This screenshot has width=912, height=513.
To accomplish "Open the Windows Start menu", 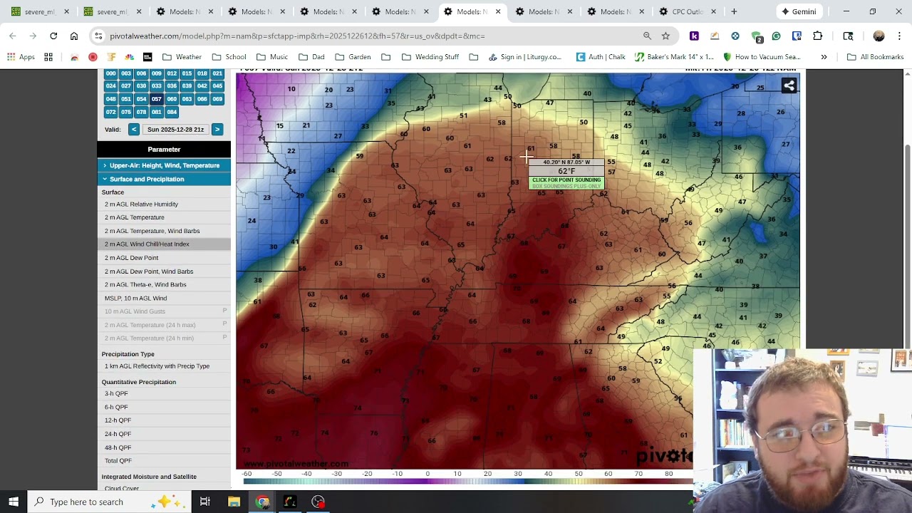I will [x=14, y=502].
